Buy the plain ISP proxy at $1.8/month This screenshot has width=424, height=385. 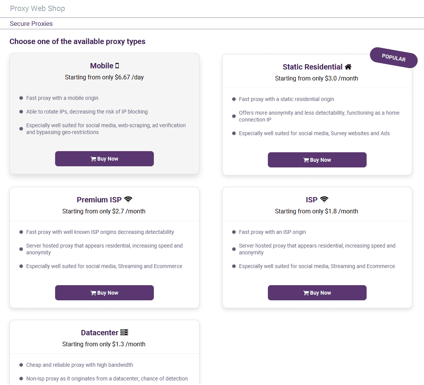tap(317, 293)
